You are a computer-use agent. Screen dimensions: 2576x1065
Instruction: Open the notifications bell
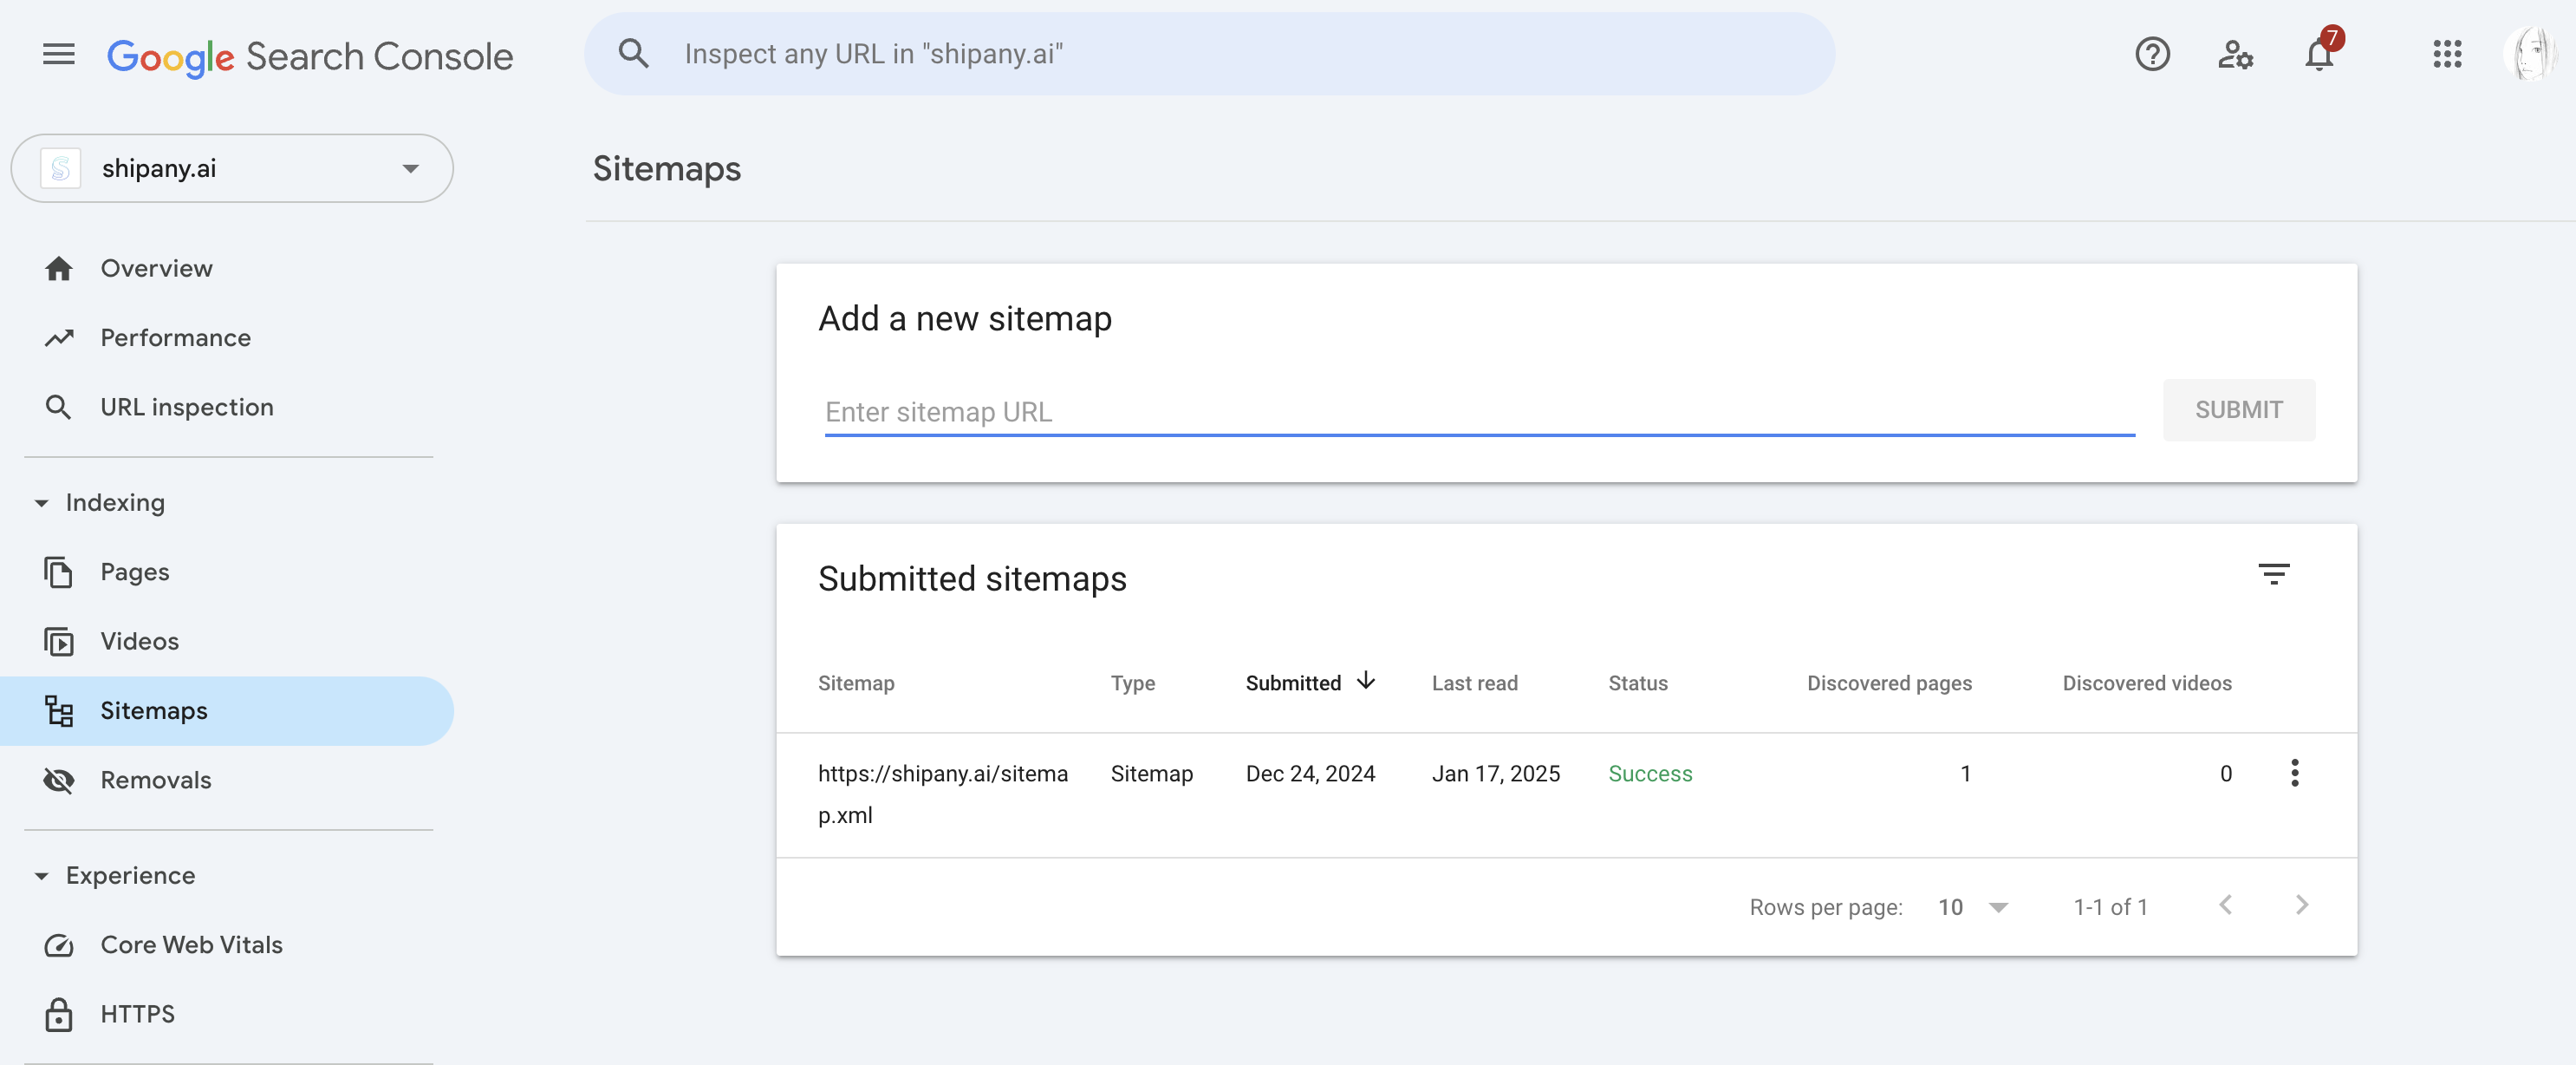tap(2319, 54)
